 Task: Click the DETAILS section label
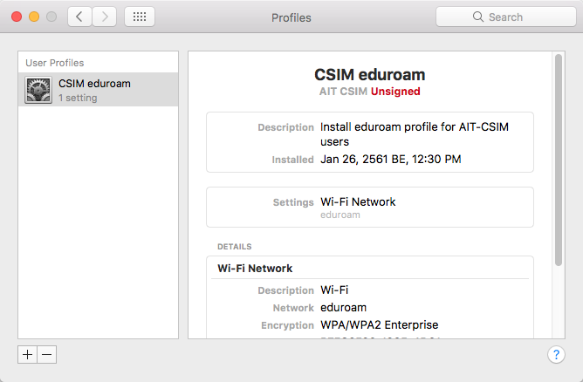click(x=235, y=247)
